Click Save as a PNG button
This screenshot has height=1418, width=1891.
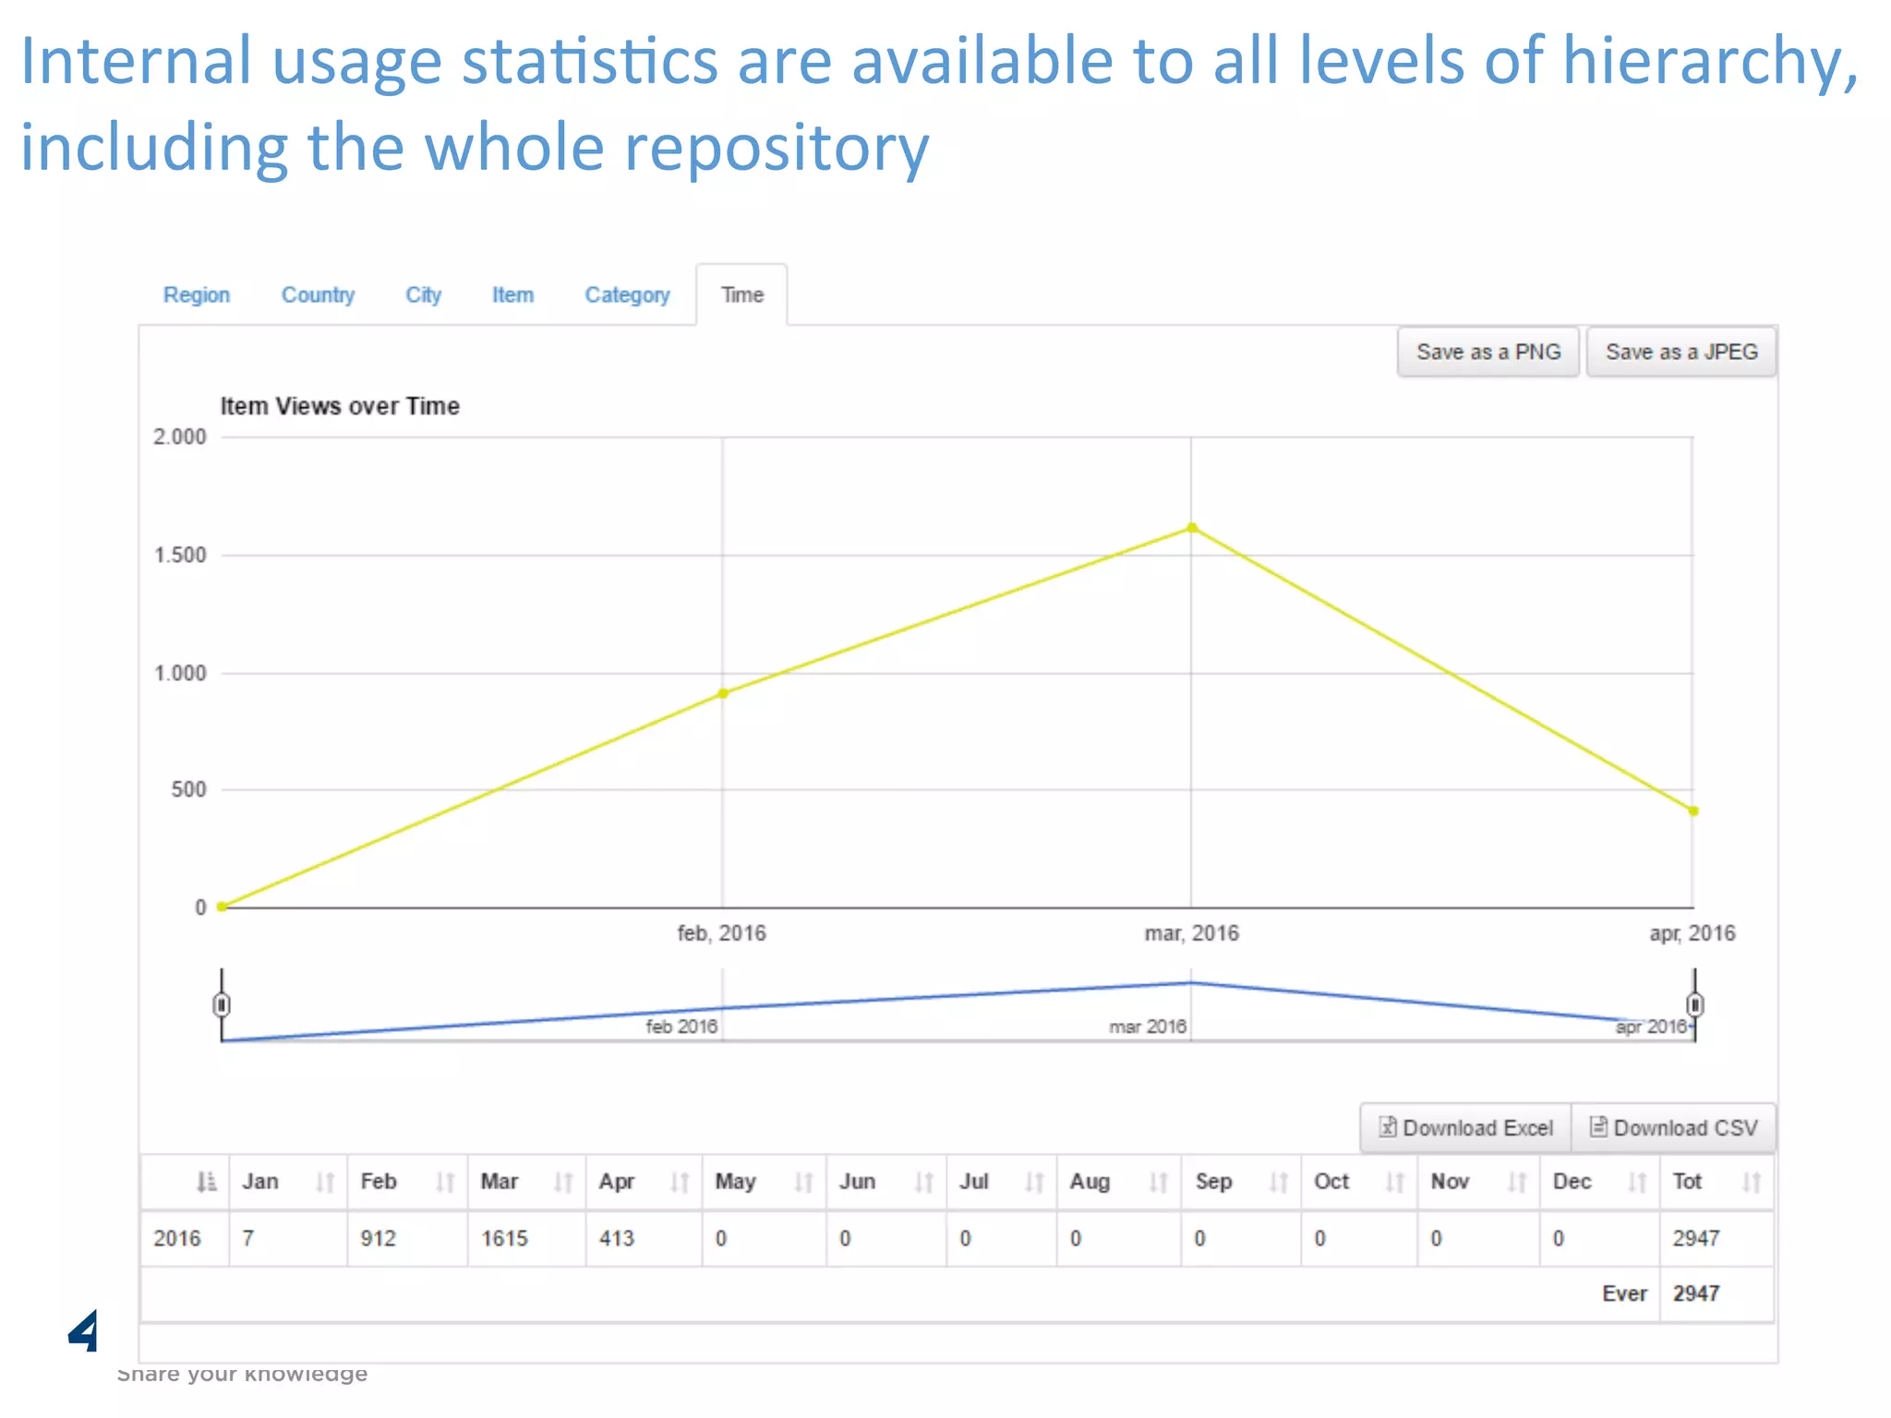pos(1488,352)
